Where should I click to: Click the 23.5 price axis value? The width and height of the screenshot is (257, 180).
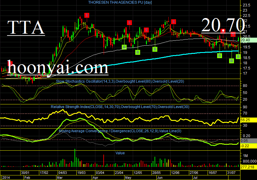click(247, 5)
